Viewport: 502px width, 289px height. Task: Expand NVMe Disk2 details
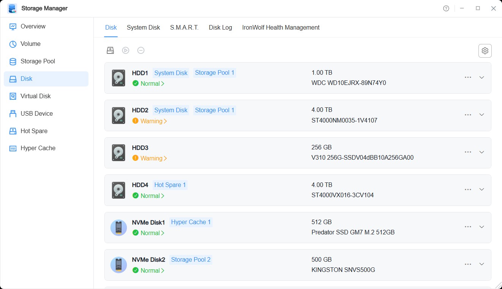[481, 264]
